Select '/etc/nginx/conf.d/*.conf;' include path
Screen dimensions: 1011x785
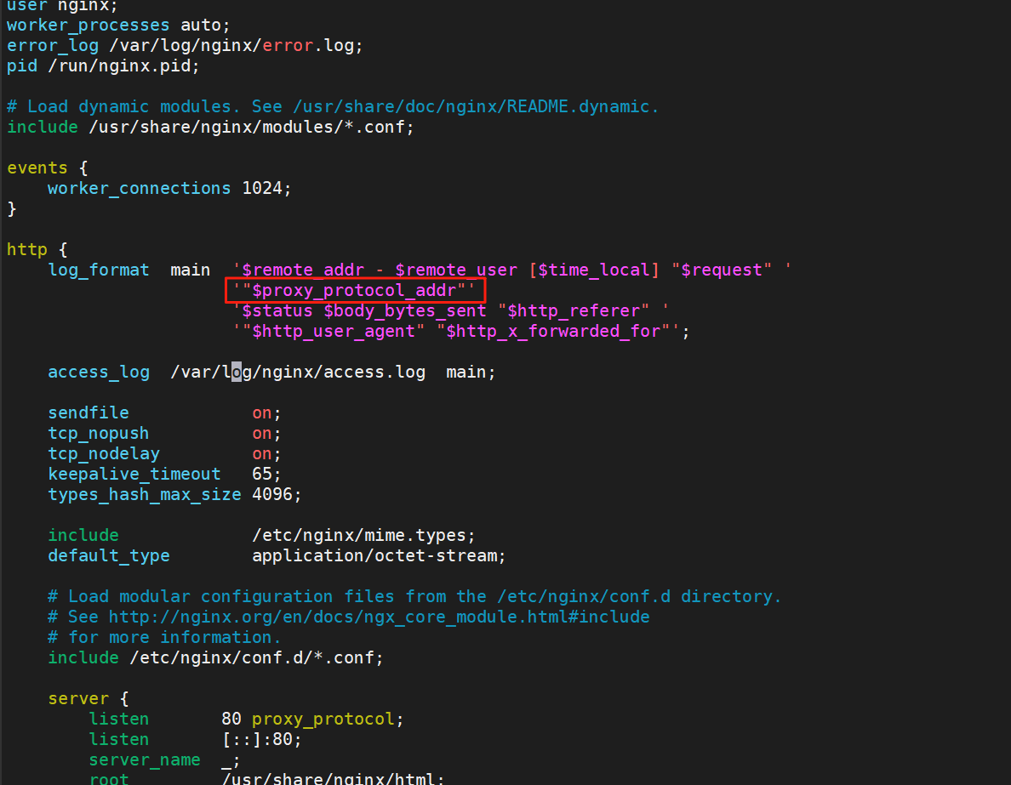point(257,658)
